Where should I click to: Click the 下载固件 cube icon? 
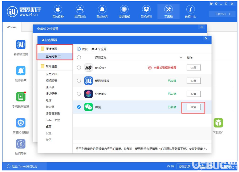click(218, 123)
